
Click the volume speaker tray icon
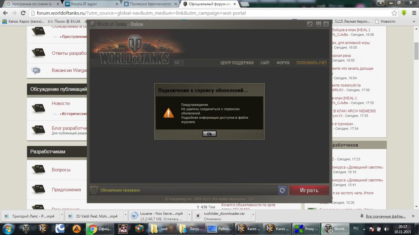(386, 229)
